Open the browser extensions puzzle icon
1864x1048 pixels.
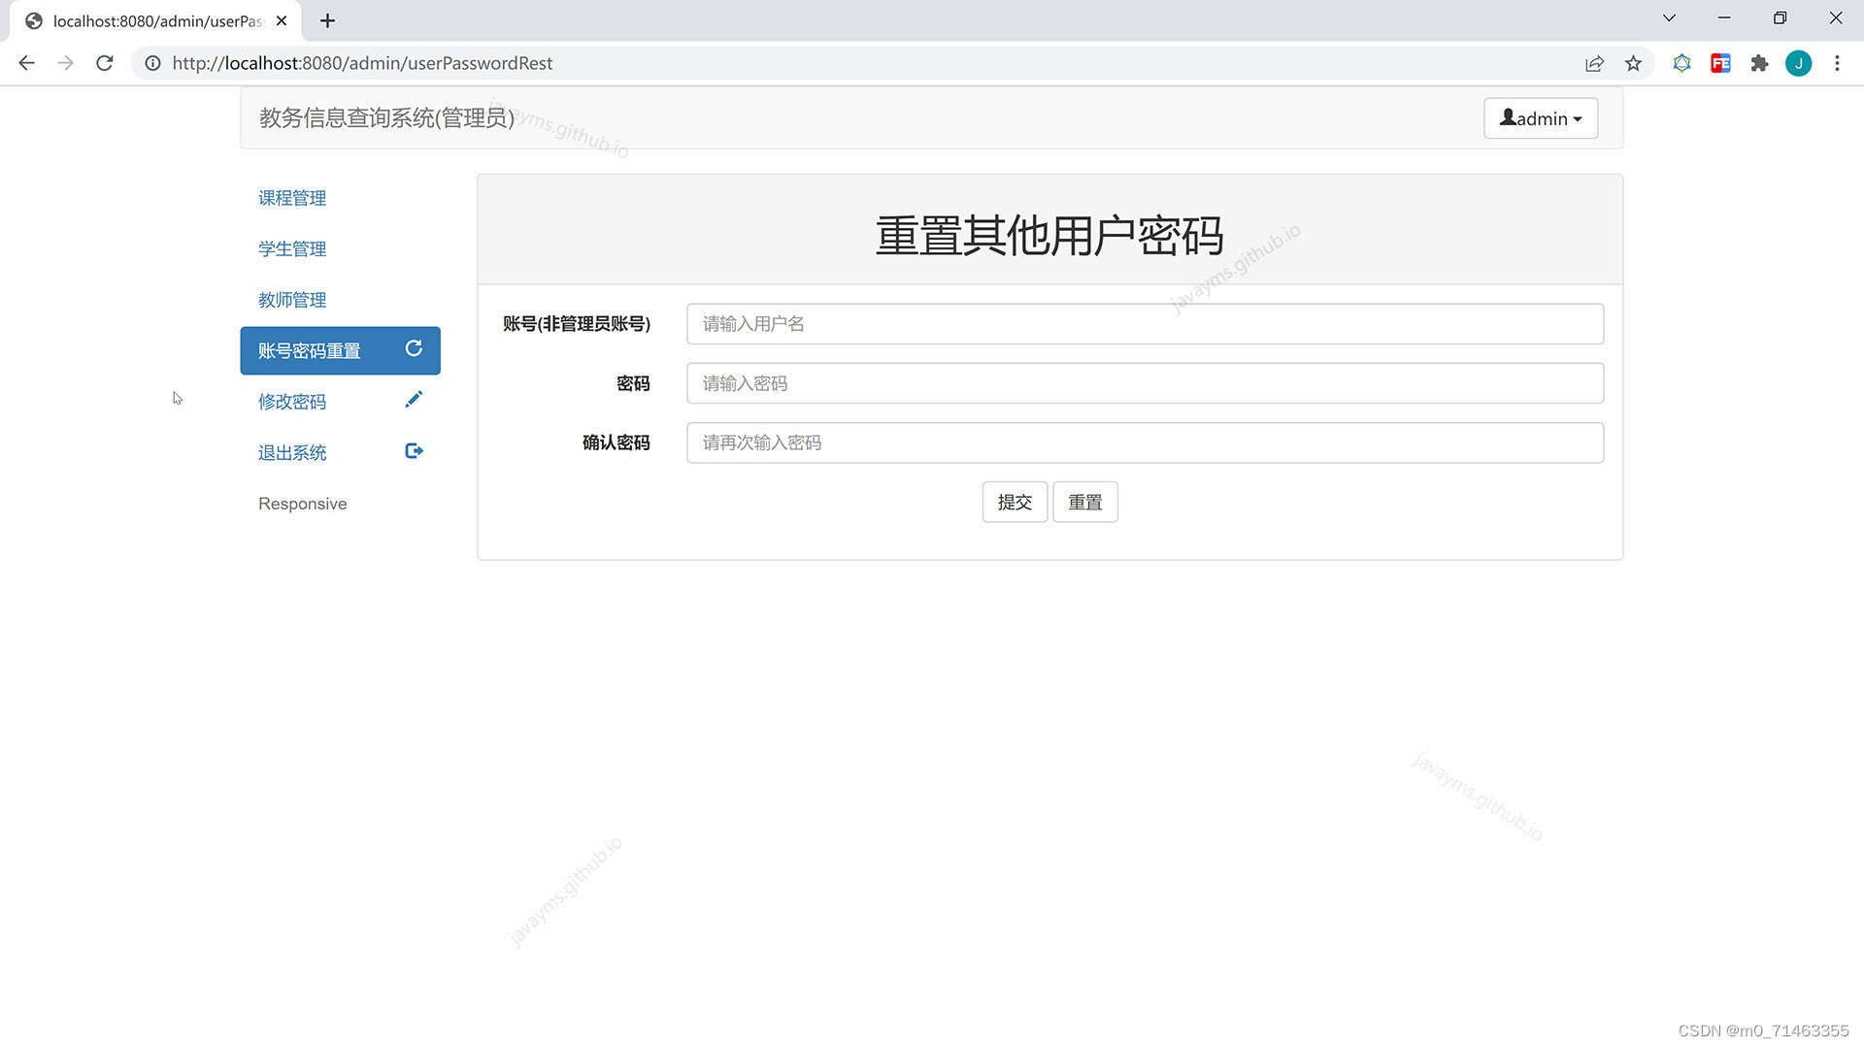click(1759, 63)
